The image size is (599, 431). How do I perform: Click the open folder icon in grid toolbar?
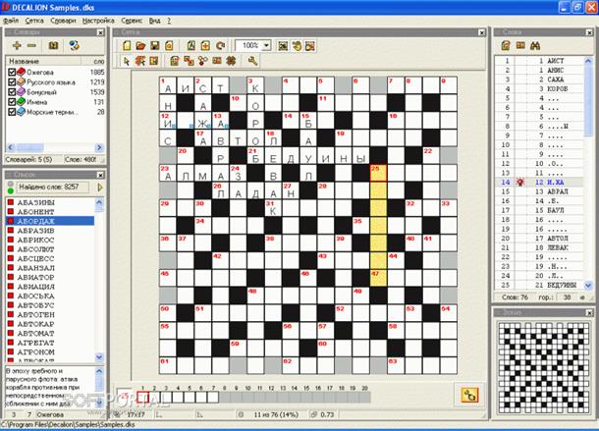(x=140, y=46)
